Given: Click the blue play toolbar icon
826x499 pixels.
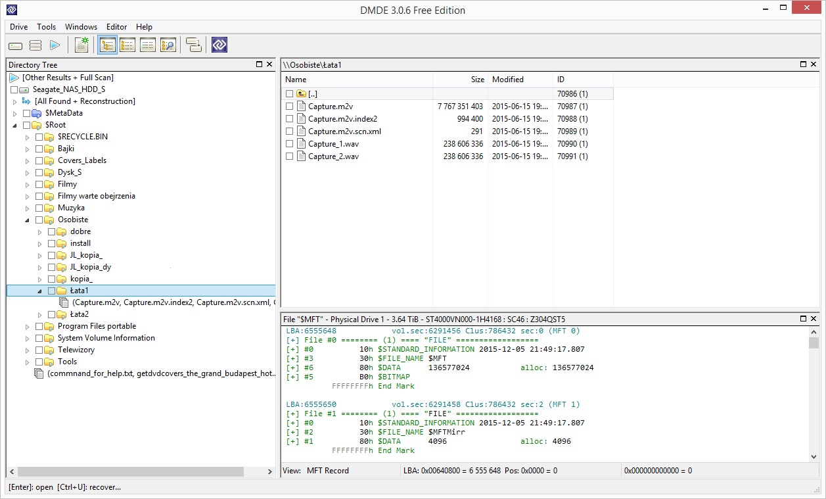Looking at the screenshot, I should click(55, 45).
